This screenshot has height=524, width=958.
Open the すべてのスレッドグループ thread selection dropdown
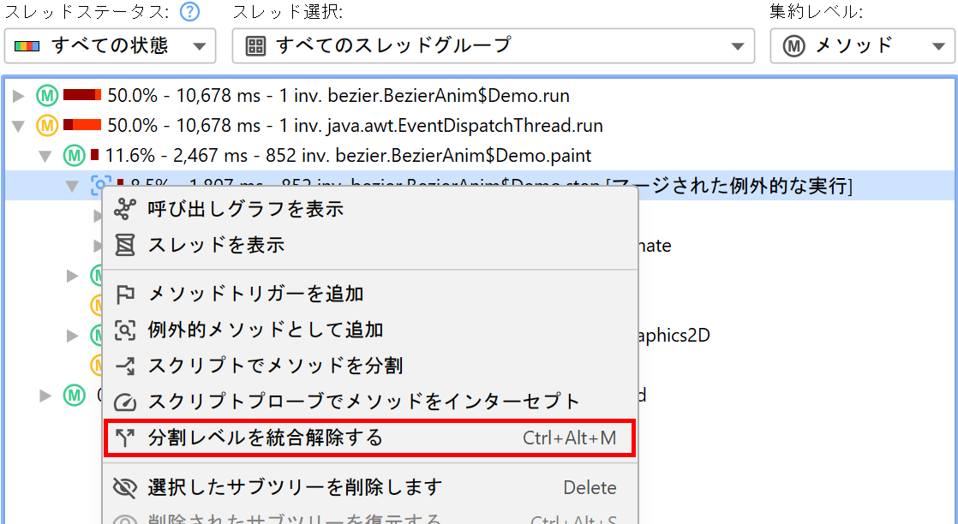click(x=493, y=46)
